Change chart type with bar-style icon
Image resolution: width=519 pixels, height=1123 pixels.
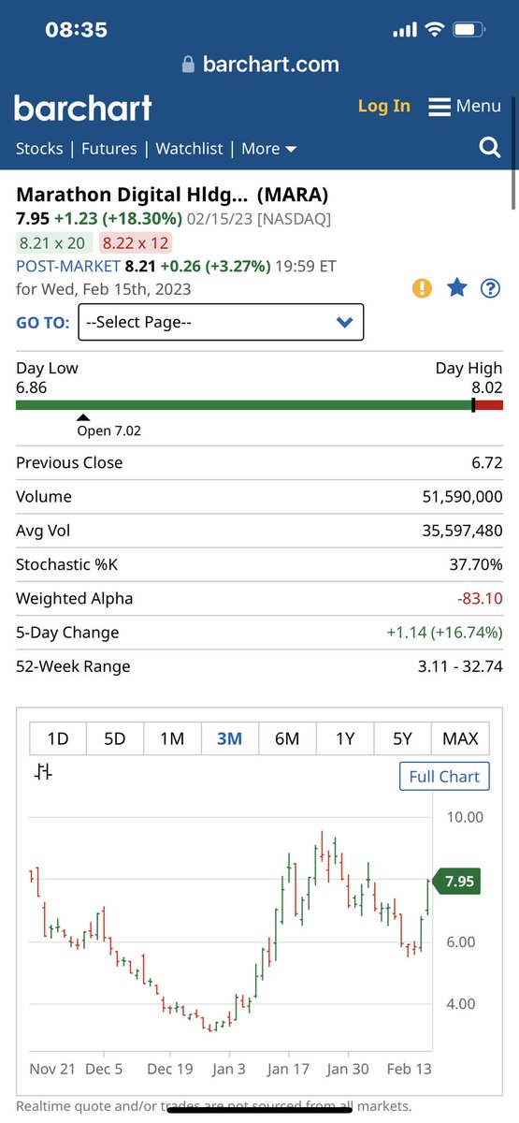[x=43, y=772]
